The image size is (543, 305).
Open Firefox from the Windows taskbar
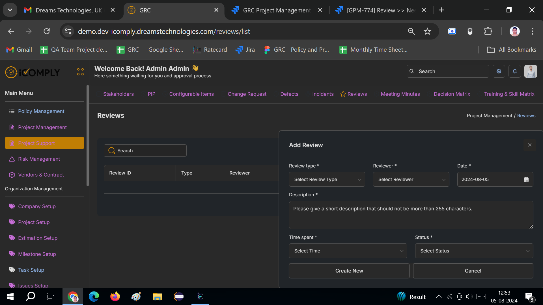115,297
